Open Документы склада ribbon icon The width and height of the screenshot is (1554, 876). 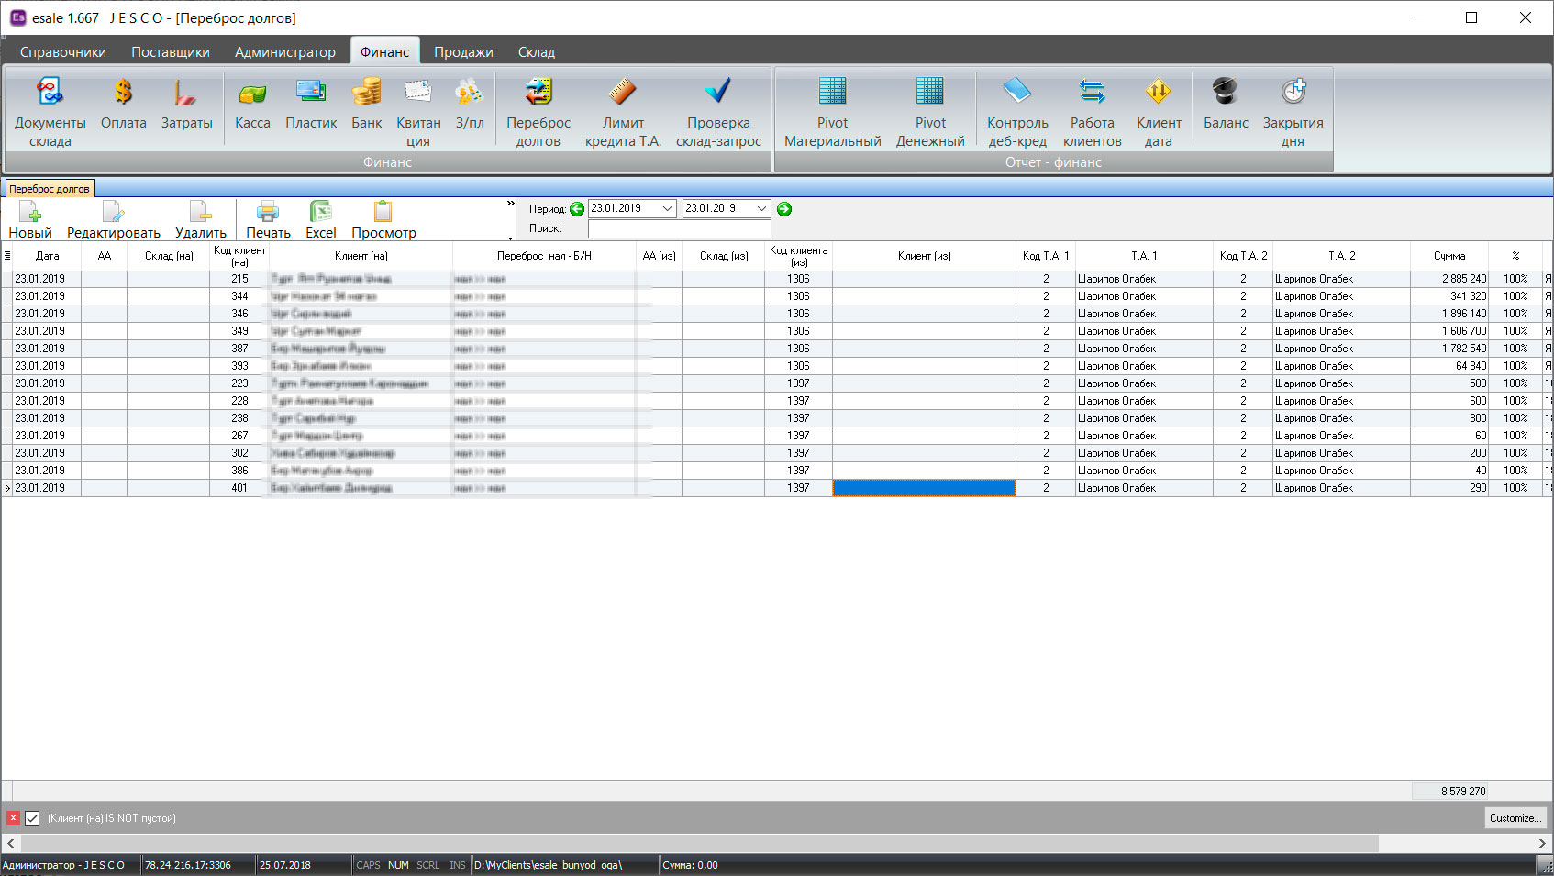[x=50, y=111]
